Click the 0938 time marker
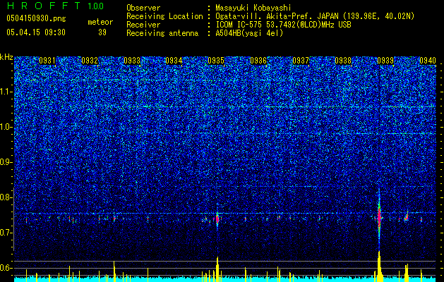 [343, 61]
